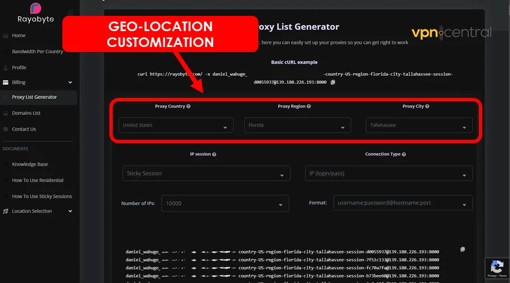Open the IP session dropdown
Screen dimensions: 510x283
(x=206, y=173)
